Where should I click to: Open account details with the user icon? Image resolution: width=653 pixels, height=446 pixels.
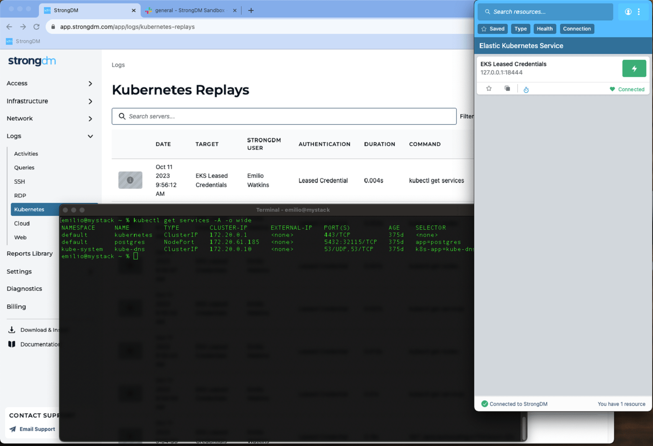point(628,12)
